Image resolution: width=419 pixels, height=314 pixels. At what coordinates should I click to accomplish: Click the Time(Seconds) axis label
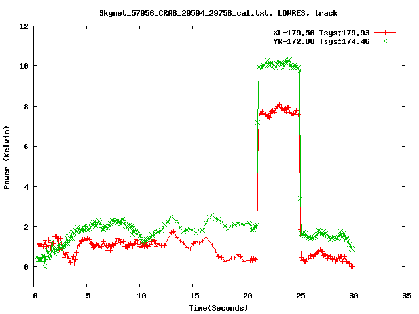(x=219, y=308)
